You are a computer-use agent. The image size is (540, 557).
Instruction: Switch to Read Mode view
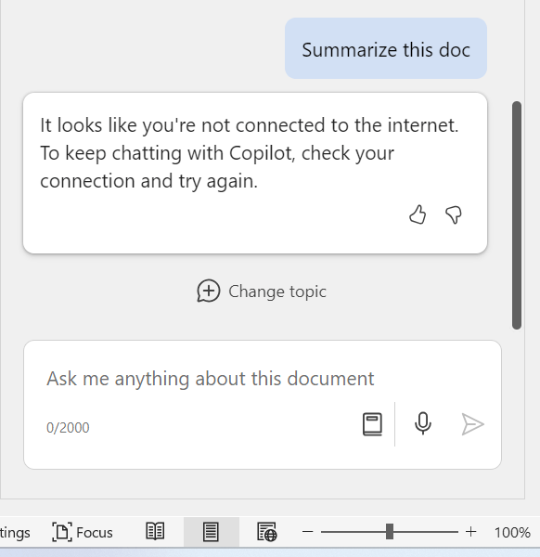pos(155,532)
